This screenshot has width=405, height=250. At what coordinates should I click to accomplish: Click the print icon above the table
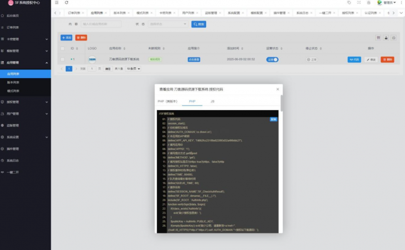coord(393,38)
